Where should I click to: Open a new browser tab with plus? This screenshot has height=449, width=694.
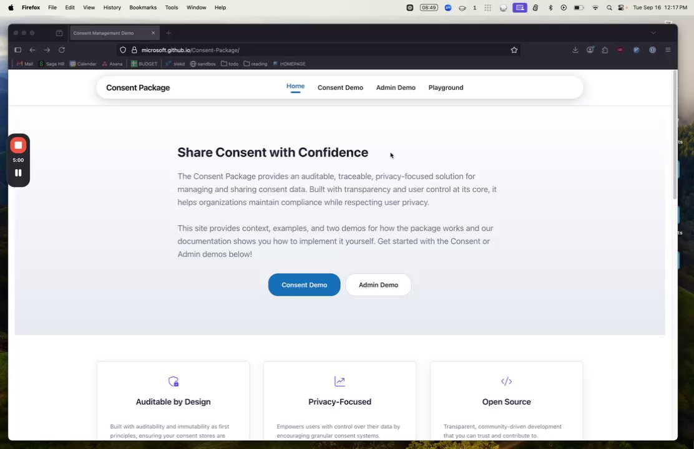click(169, 32)
